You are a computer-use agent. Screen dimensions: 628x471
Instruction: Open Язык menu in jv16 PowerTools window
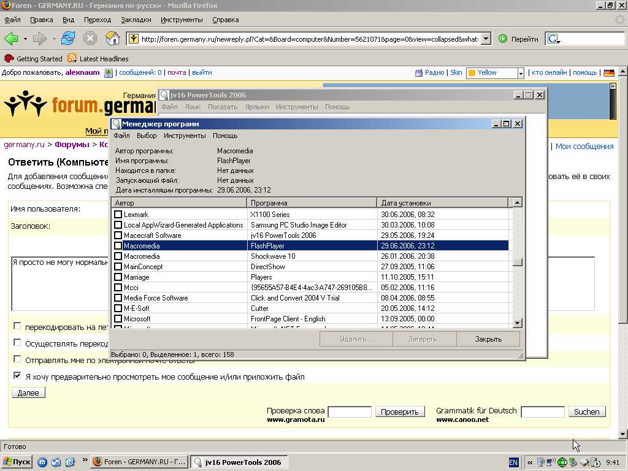pyautogui.click(x=193, y=107)
